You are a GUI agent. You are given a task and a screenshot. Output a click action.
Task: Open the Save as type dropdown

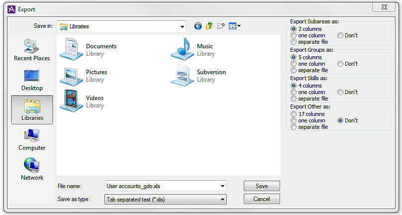point(222,199)
